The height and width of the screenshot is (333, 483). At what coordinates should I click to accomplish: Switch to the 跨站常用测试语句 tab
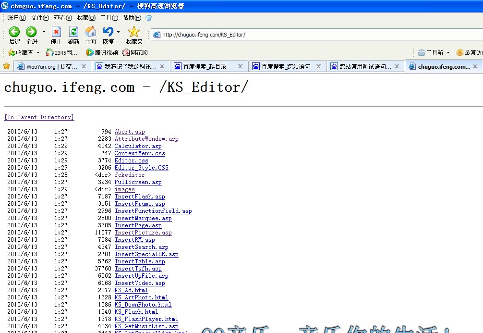click(x=361, y=67)
